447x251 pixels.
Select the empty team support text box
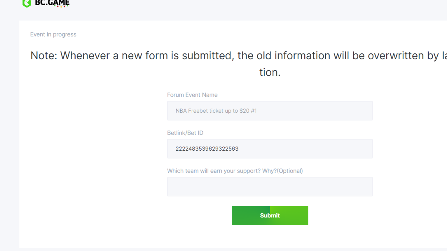click(270, 186)
